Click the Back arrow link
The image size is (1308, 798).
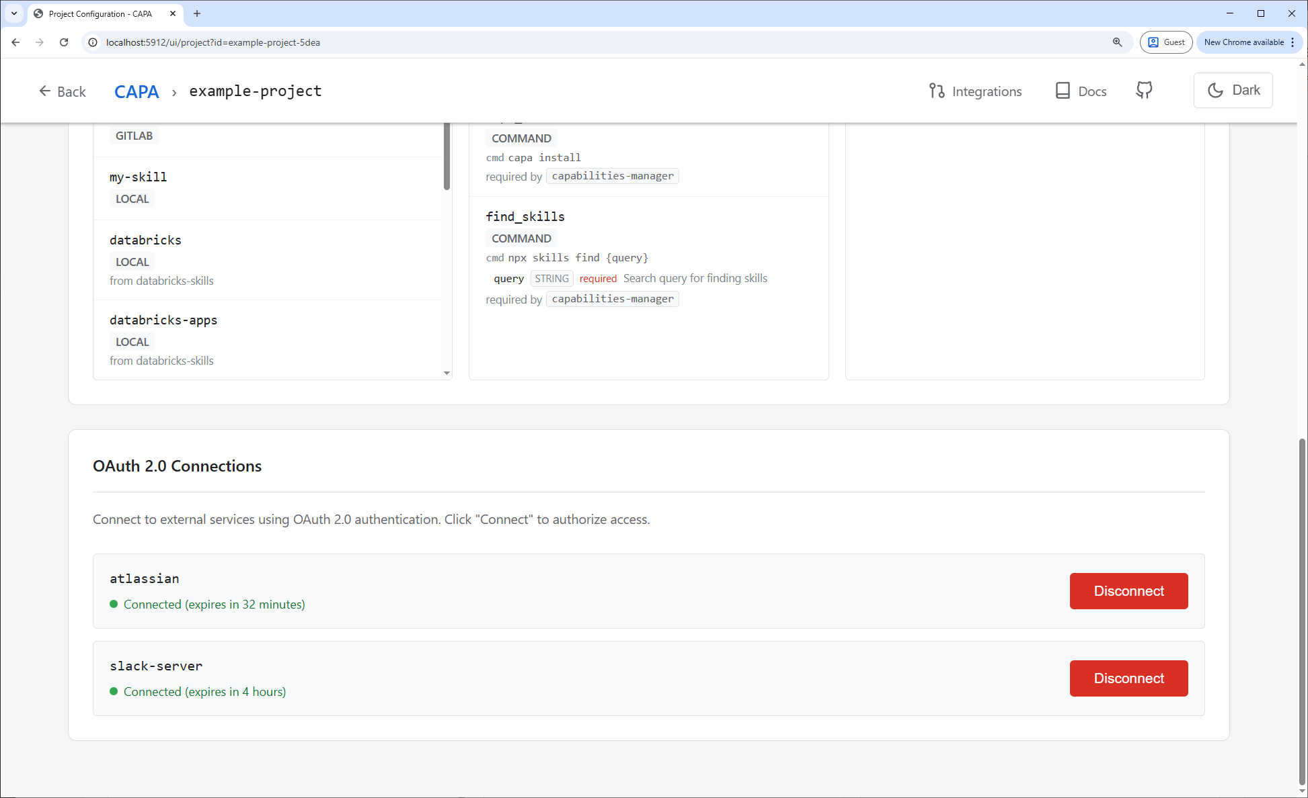62,91
